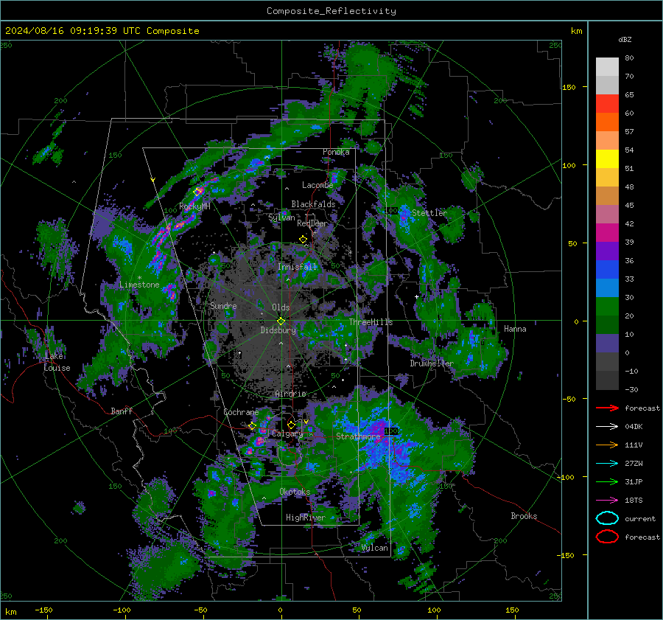Click the Limestone label
663x620 pixels.
[139, 285]
